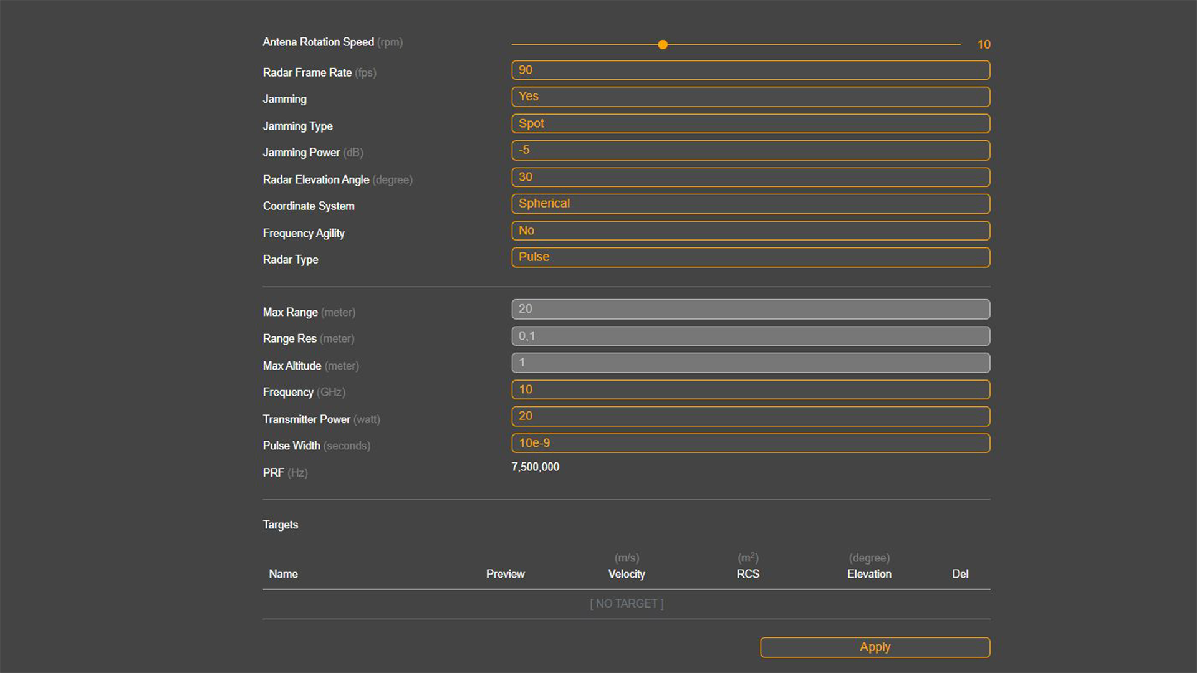Screen dimensions: 1197x673
Task: Click the NO TARGET placeholder row
Action: tap(627, 604)
